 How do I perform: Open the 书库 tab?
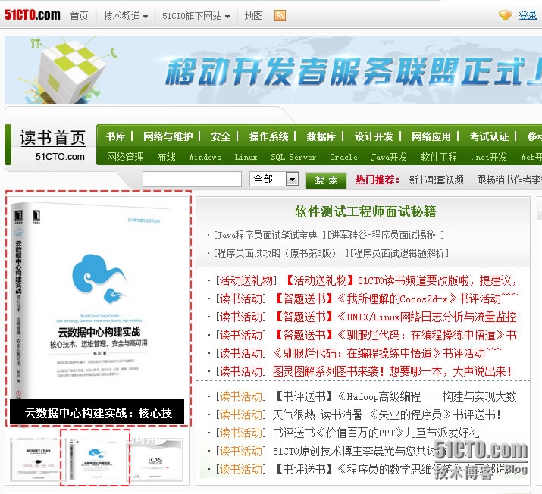tap(116, 136)
